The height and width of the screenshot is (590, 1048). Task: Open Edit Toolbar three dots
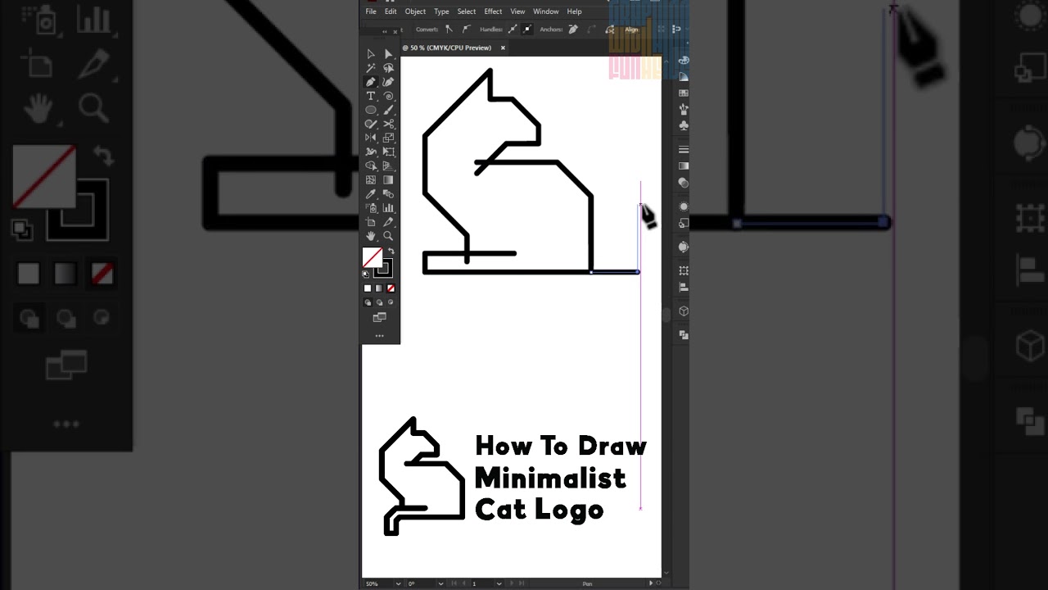(x=379, y=335)
